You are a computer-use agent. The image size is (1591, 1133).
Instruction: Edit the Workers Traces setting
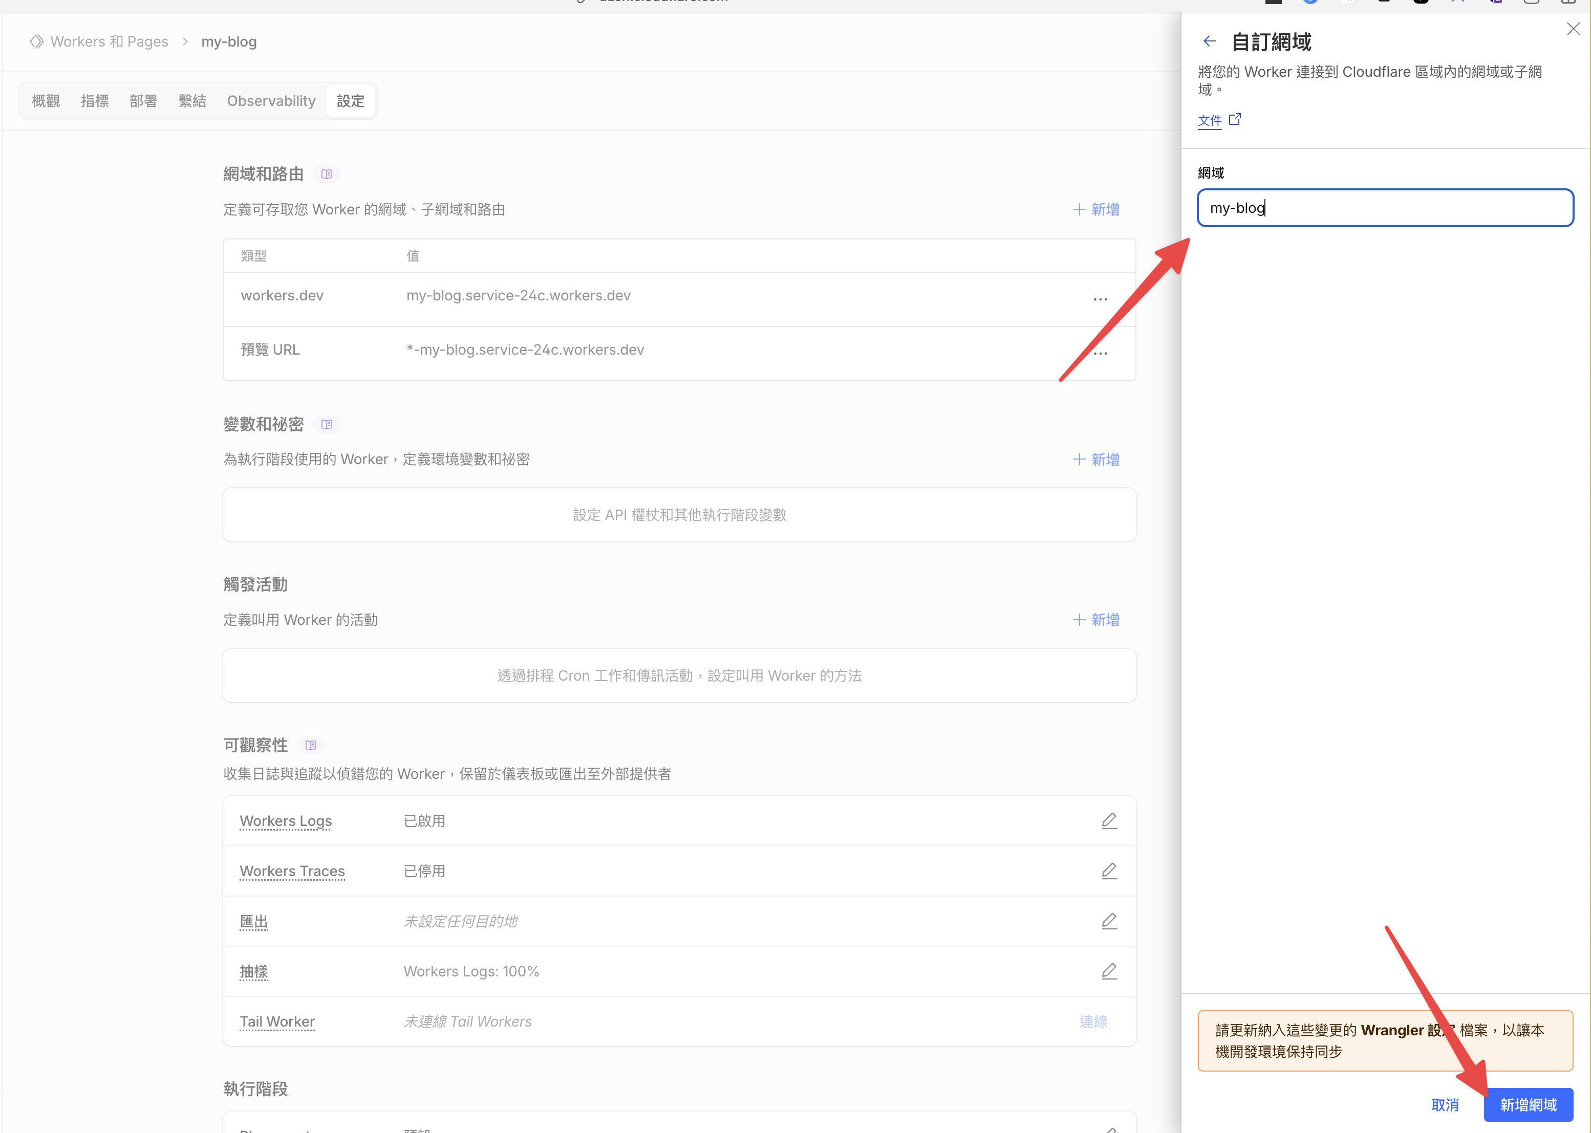pos(1109,870)
